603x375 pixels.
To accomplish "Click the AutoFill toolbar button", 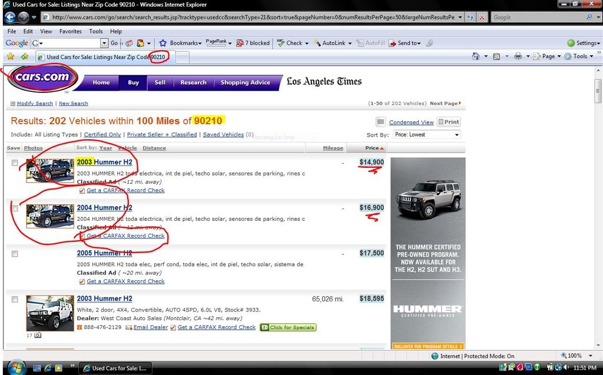I will (371, 43).
